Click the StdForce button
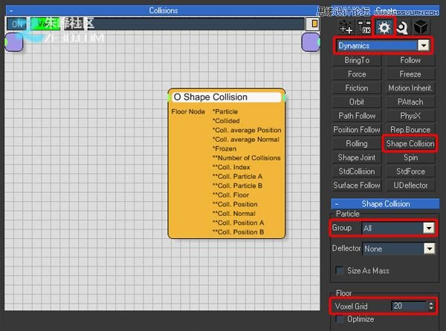The width and height of the screenshot is (446, 331). pyautogui.click(x=410, y=171)
